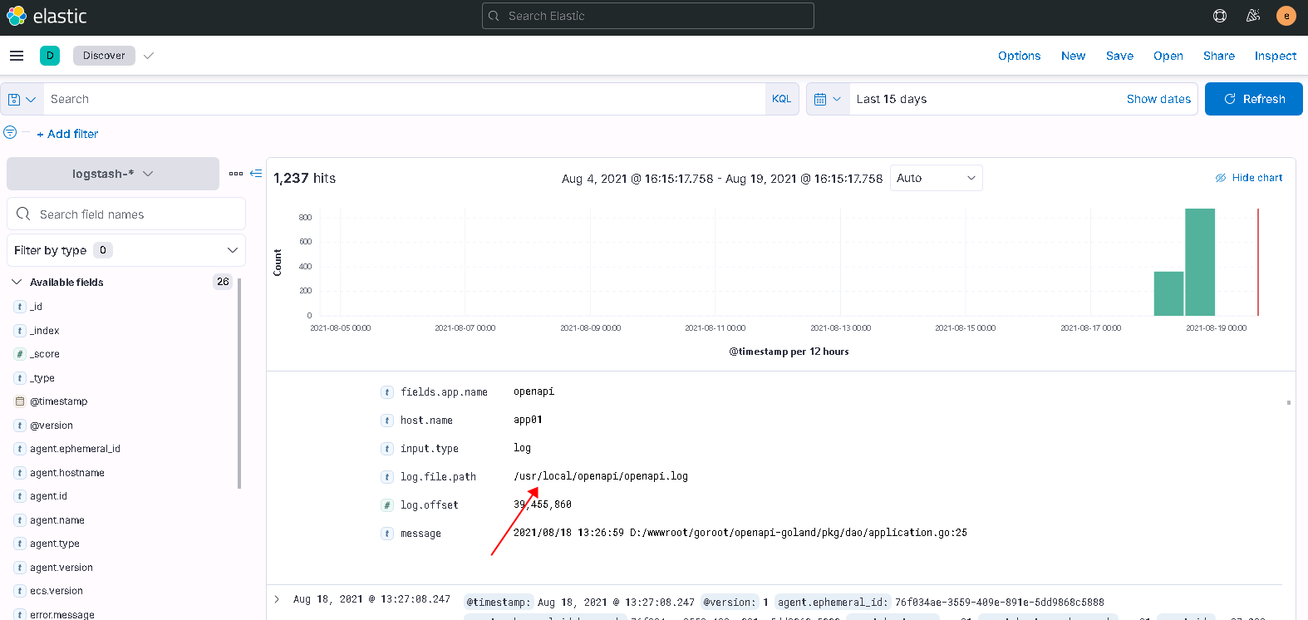Click Open in the top menu
1308x620 pixels.
(1168, 56)
